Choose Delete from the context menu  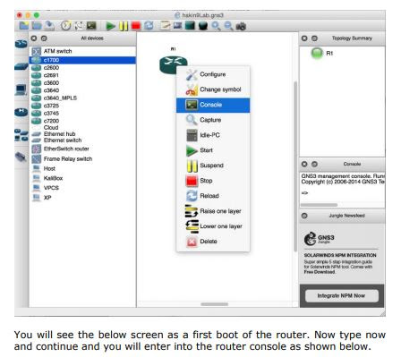213,242
